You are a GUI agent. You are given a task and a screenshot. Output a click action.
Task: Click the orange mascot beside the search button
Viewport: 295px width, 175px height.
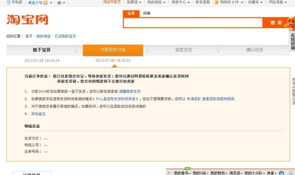click(290, 24)
